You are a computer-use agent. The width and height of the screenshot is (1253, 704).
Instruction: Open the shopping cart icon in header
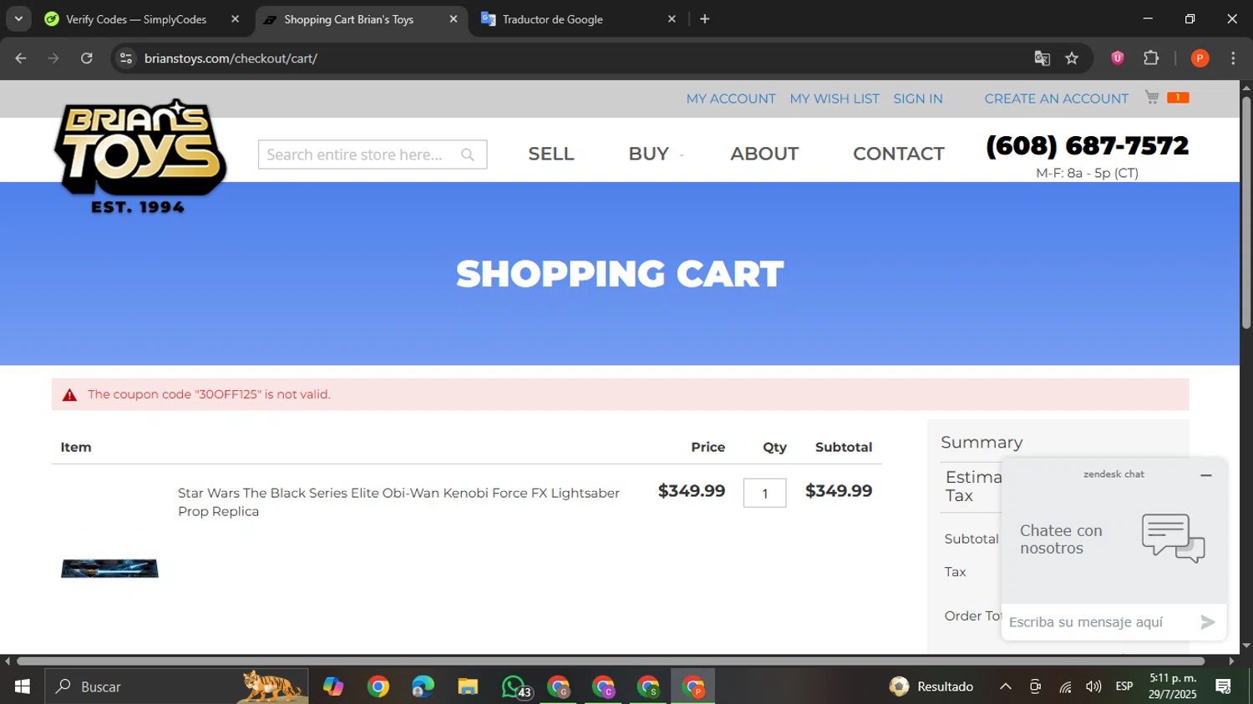[1153, 98]
